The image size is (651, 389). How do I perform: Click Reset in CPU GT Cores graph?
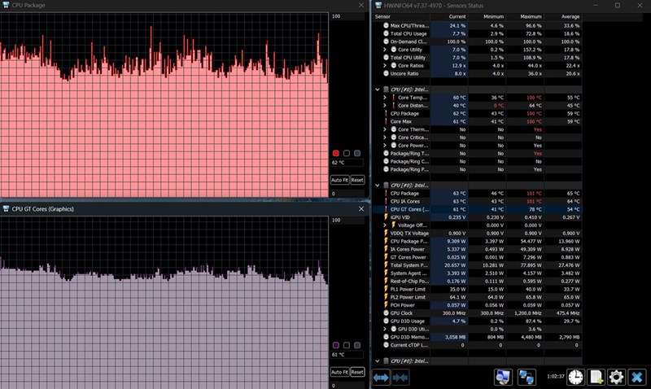coord(357,372)
